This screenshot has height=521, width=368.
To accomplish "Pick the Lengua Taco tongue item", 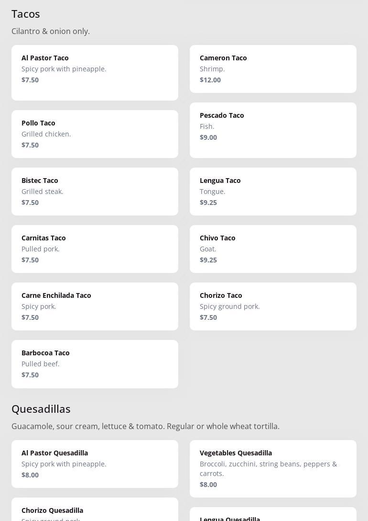I will [x=273, y=192].
